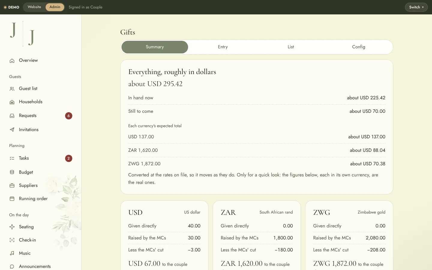Click the Tasks checklist icon
432x270 pixels.
12,158
